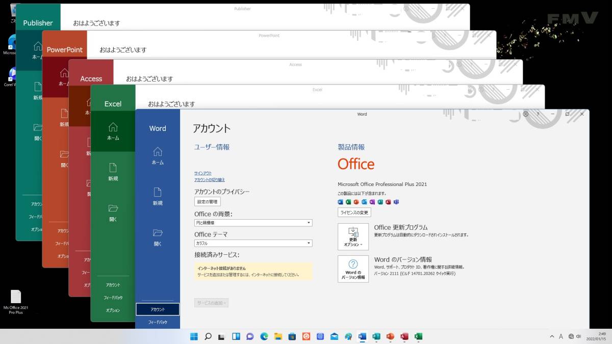This screenshot has width=612, height=344.
Task: Switch to PowerPoint via taskbar icon
Action: (390, 336)
